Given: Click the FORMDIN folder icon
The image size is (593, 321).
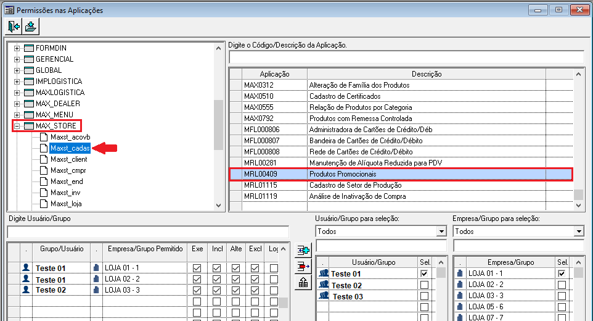Looking at the screenshot, I should click(29, 48).
